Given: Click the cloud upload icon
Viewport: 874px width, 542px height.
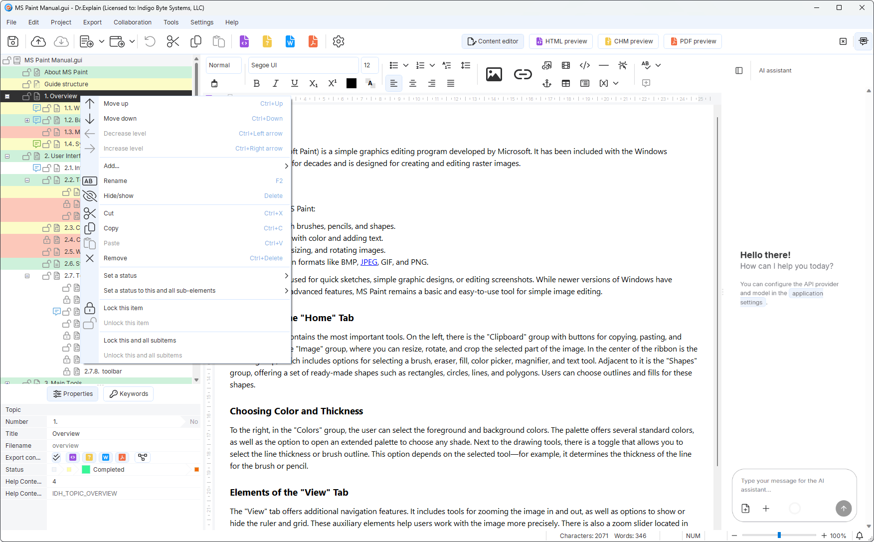Looking at the screenshot, I should [x=38, y=41].
